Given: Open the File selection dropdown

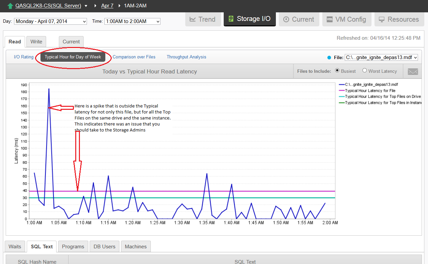Looking at the screenshot, I should [x=382, y=57].
